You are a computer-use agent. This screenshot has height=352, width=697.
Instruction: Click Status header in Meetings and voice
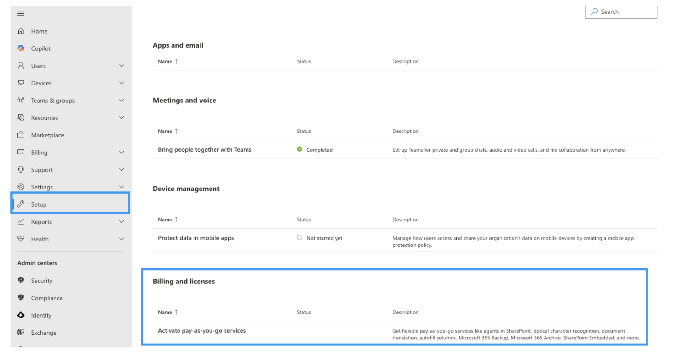304,131
